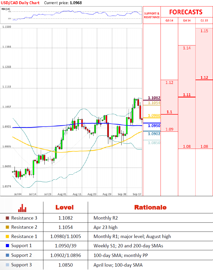The height and width of the screenshot is (270, 213).
Task: Select the 'Q4 14' forecast column header
Action: click(187, 21)
